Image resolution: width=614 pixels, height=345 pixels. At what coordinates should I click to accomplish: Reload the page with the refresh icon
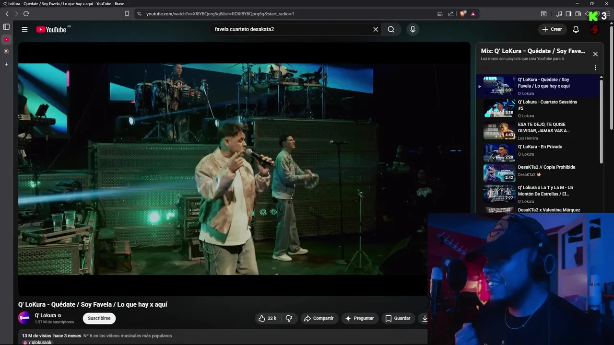coord(26,14)
